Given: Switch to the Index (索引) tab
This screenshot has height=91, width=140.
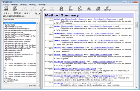Looking at the screenshot, I should (17, 13).
